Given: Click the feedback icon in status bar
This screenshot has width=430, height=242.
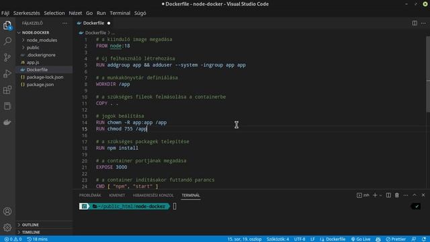Looking at the screenshot, I should 414,239.
